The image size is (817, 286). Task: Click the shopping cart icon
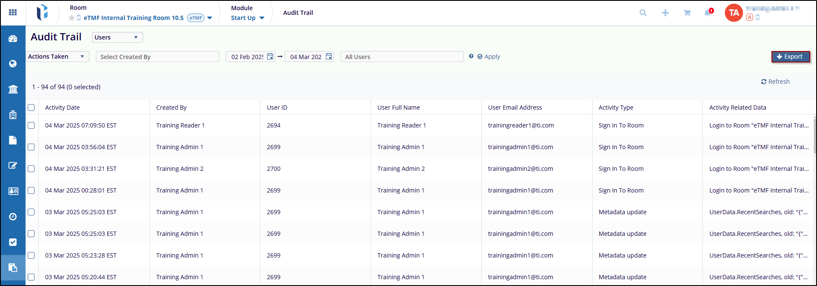(x=687, y=13)
